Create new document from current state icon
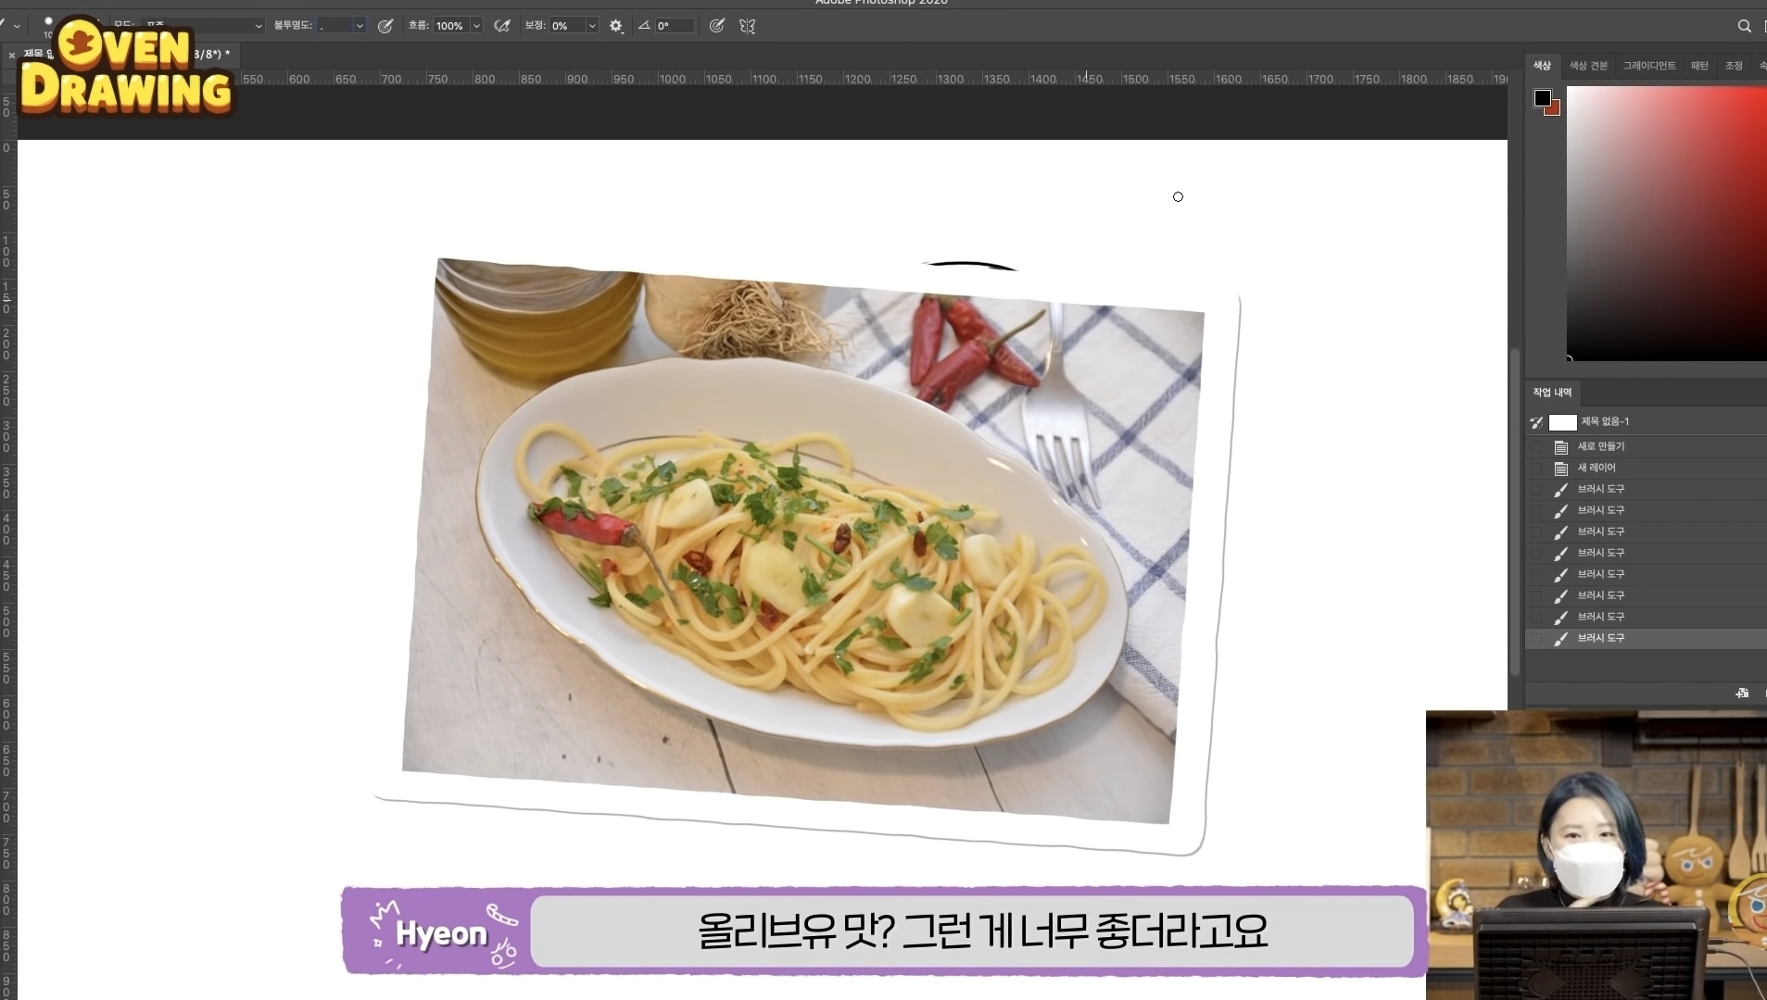 pos(1742,693)
